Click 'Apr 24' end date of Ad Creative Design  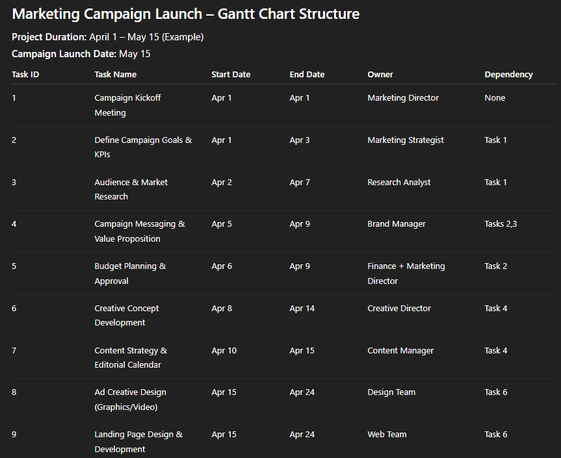point(302,392)
